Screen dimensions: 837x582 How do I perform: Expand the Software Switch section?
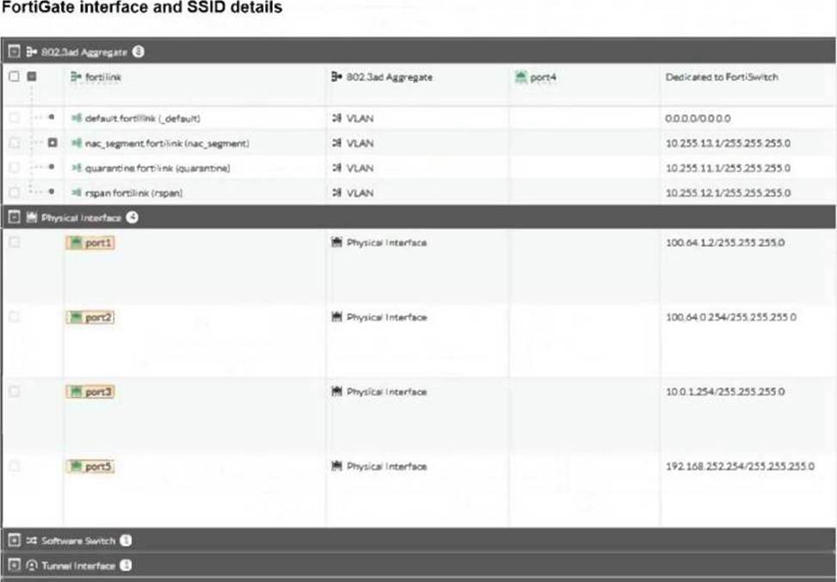14,541
